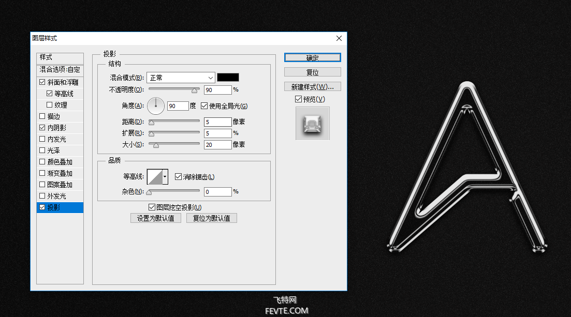Click the 大小 size input field
Screen dimensions: 571x317
(x=217, y=145)
